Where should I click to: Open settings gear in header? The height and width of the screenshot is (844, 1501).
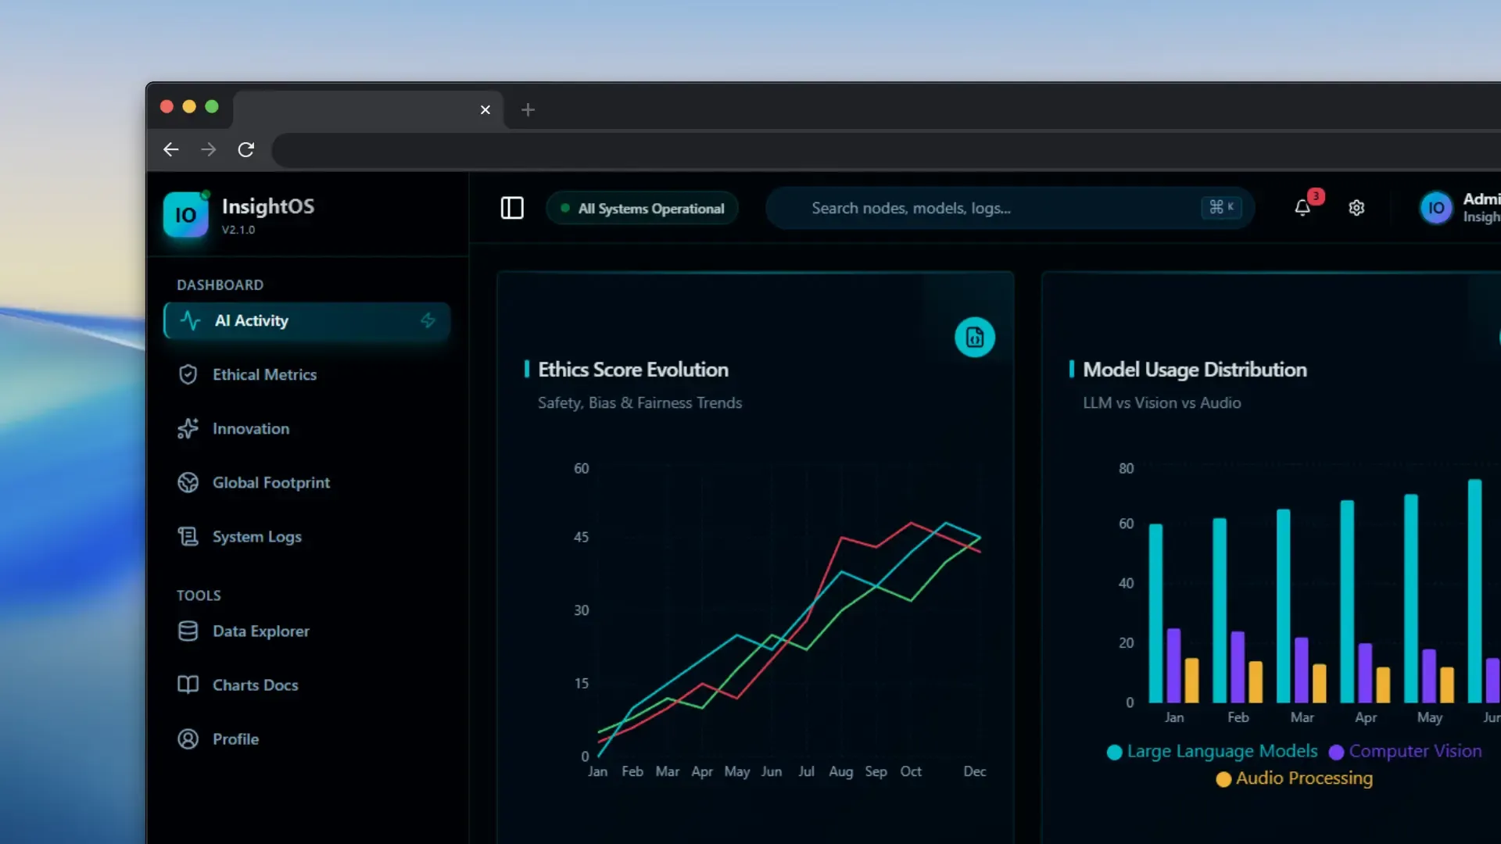(1356, 208)
